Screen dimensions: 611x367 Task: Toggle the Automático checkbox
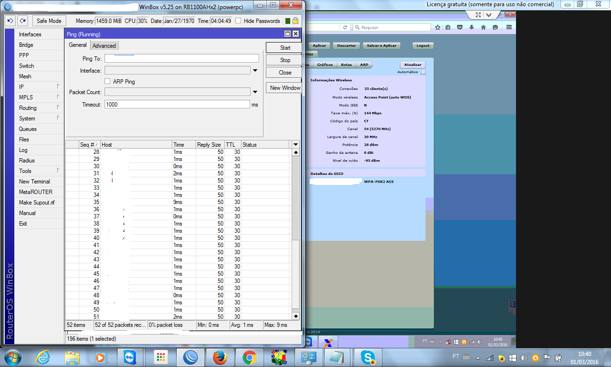[423, 72]
